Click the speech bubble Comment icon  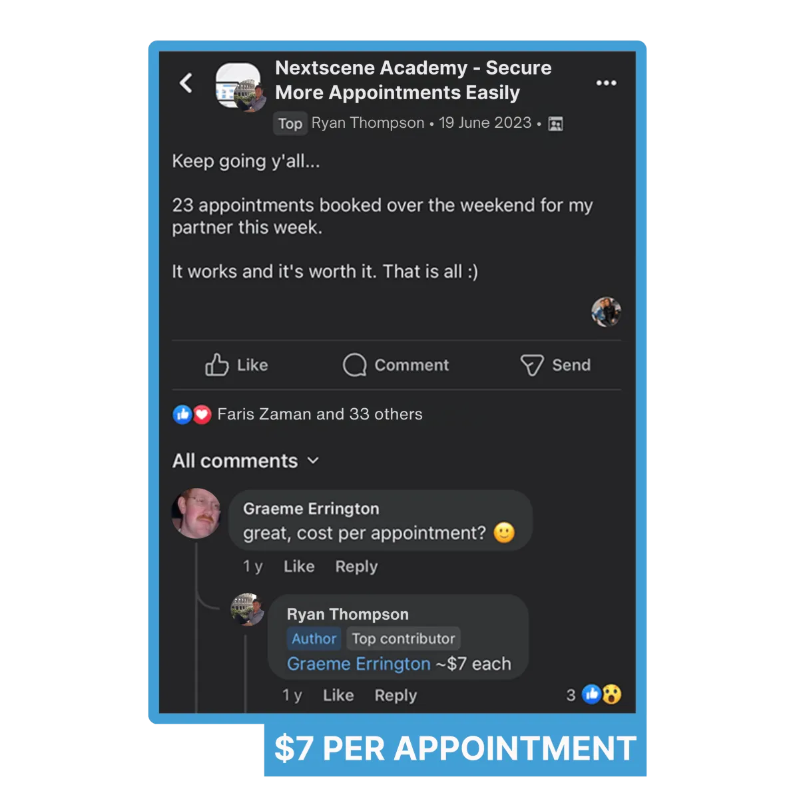click(354, 365)
